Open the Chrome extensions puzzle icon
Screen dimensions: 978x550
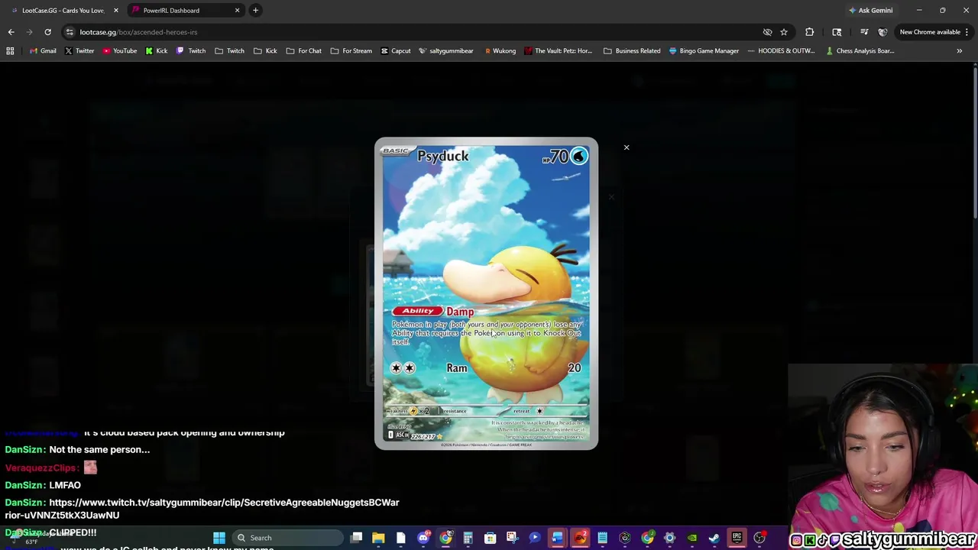pyautogui.click(x=810, y=32)
